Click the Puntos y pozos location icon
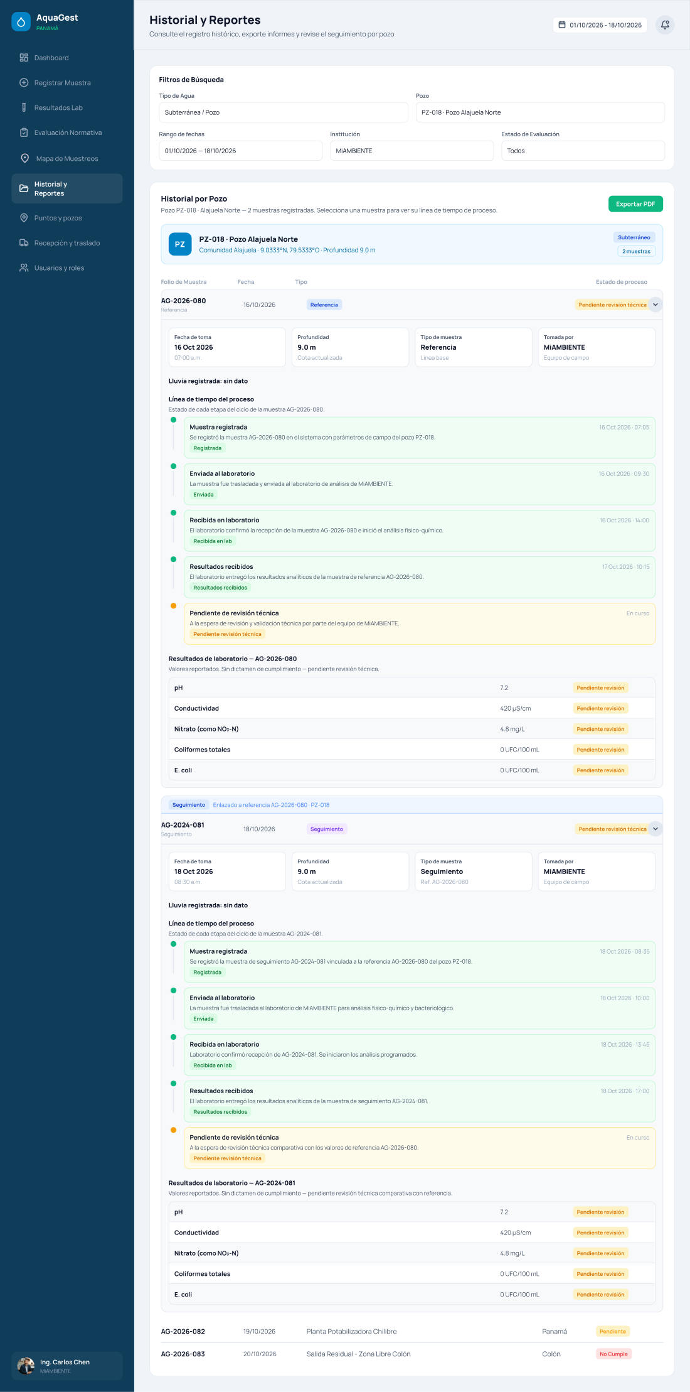 click(x=24, y=218)
